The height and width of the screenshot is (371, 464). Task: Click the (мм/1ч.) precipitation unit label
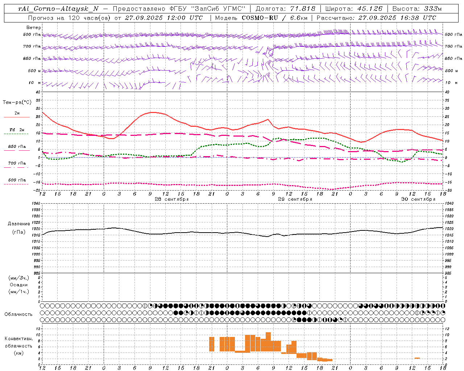coord(19,292)
